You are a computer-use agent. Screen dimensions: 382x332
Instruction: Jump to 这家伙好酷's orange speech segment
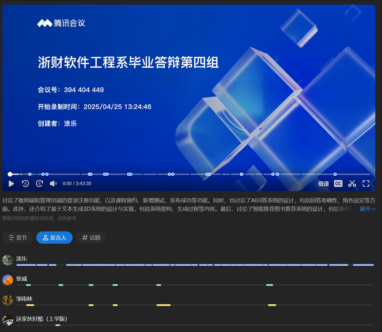click(58, 325)
